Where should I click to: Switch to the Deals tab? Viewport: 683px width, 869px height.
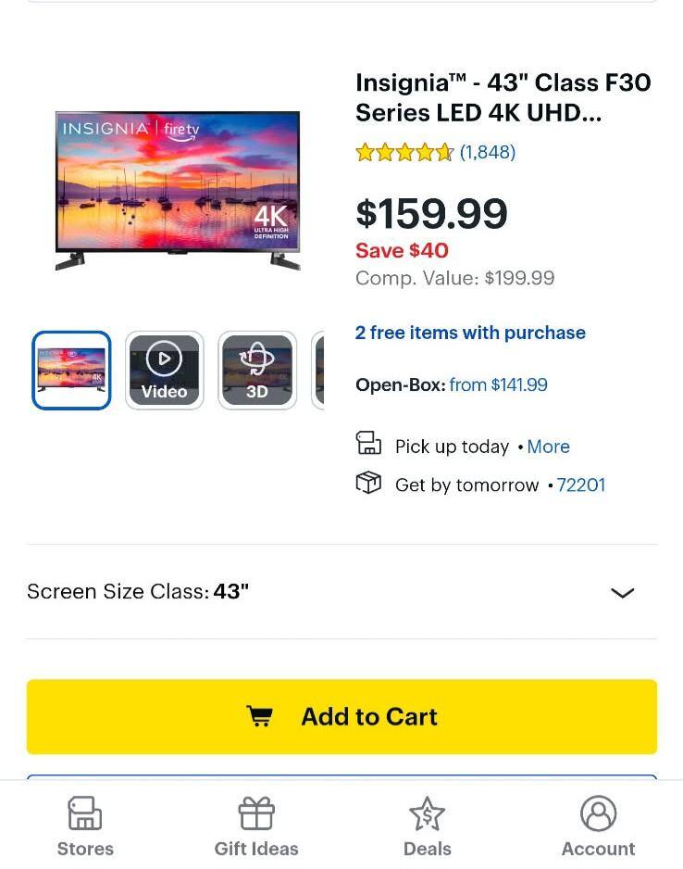(428, 825)
